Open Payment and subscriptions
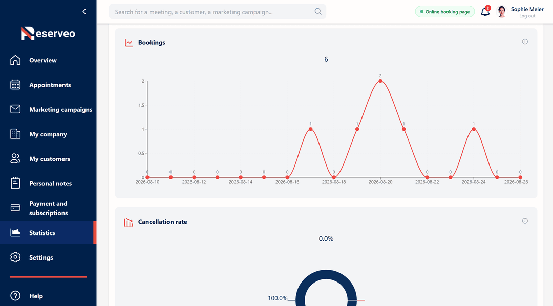Image resolution: width=553 pixels, height=306 pixels. click(x=48, y=208)
